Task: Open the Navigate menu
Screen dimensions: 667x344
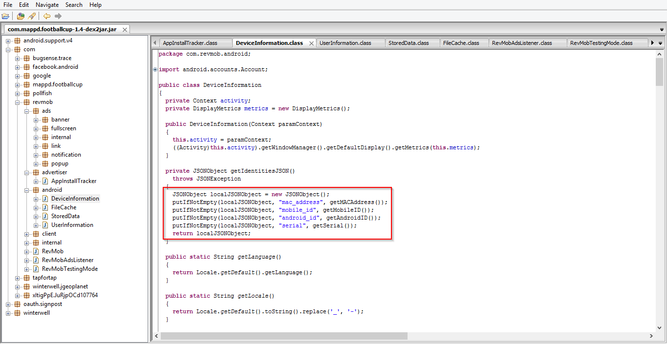Action: click(x=47, y=5)
